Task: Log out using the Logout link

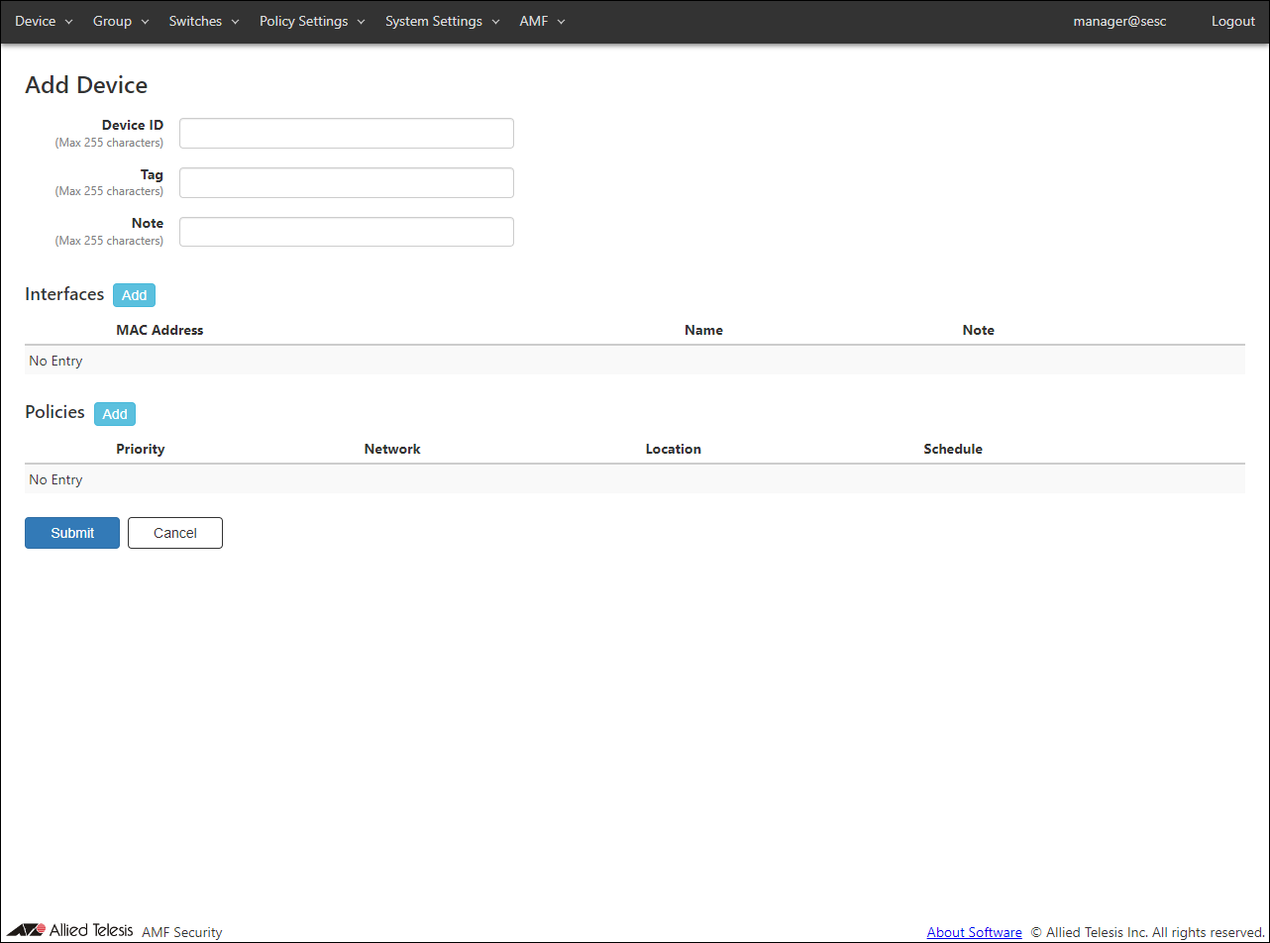Action: tap(1232, 22)
